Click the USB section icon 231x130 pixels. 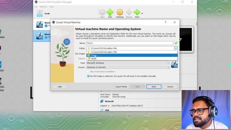102,110
